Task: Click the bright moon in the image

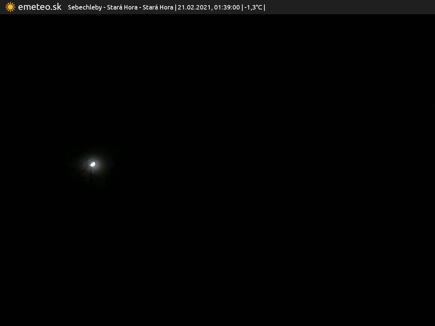Action: [92, 164]
